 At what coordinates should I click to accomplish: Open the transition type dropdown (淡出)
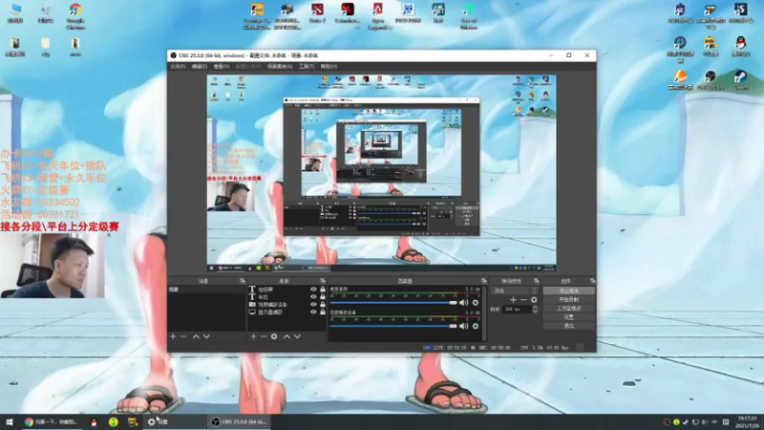click(x=515, y=290)
